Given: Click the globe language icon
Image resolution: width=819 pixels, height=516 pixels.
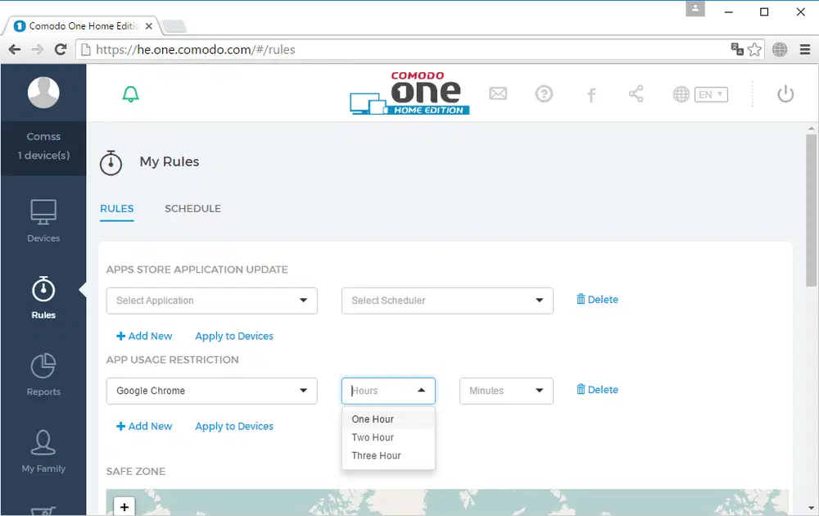Looking at the screenshot, I should point(681,94).
